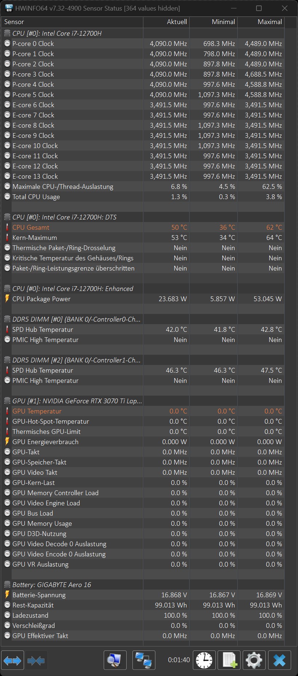
Task: Select Kritische Temperatur des Gehäuses/Rings row
Action: coord(143,258)
